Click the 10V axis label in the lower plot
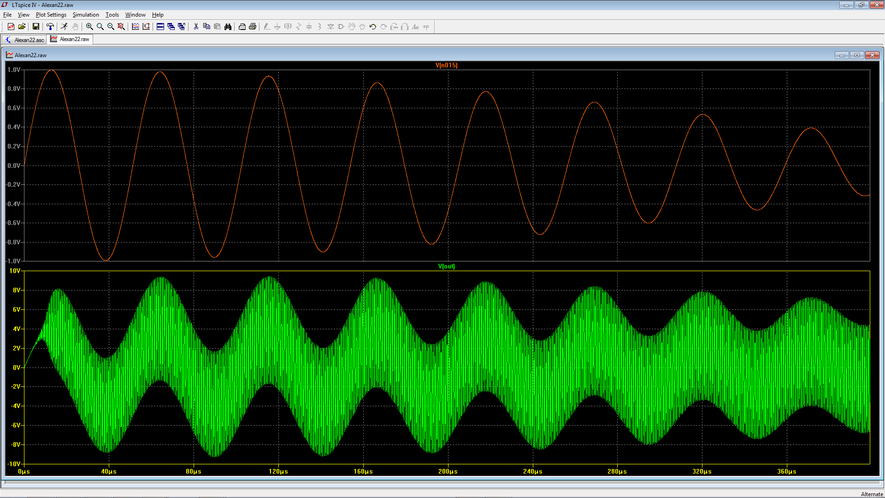Viewport: 885px width, 498px height. 15,271
